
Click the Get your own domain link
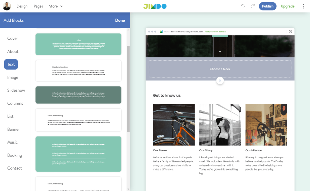click(215, 31)
